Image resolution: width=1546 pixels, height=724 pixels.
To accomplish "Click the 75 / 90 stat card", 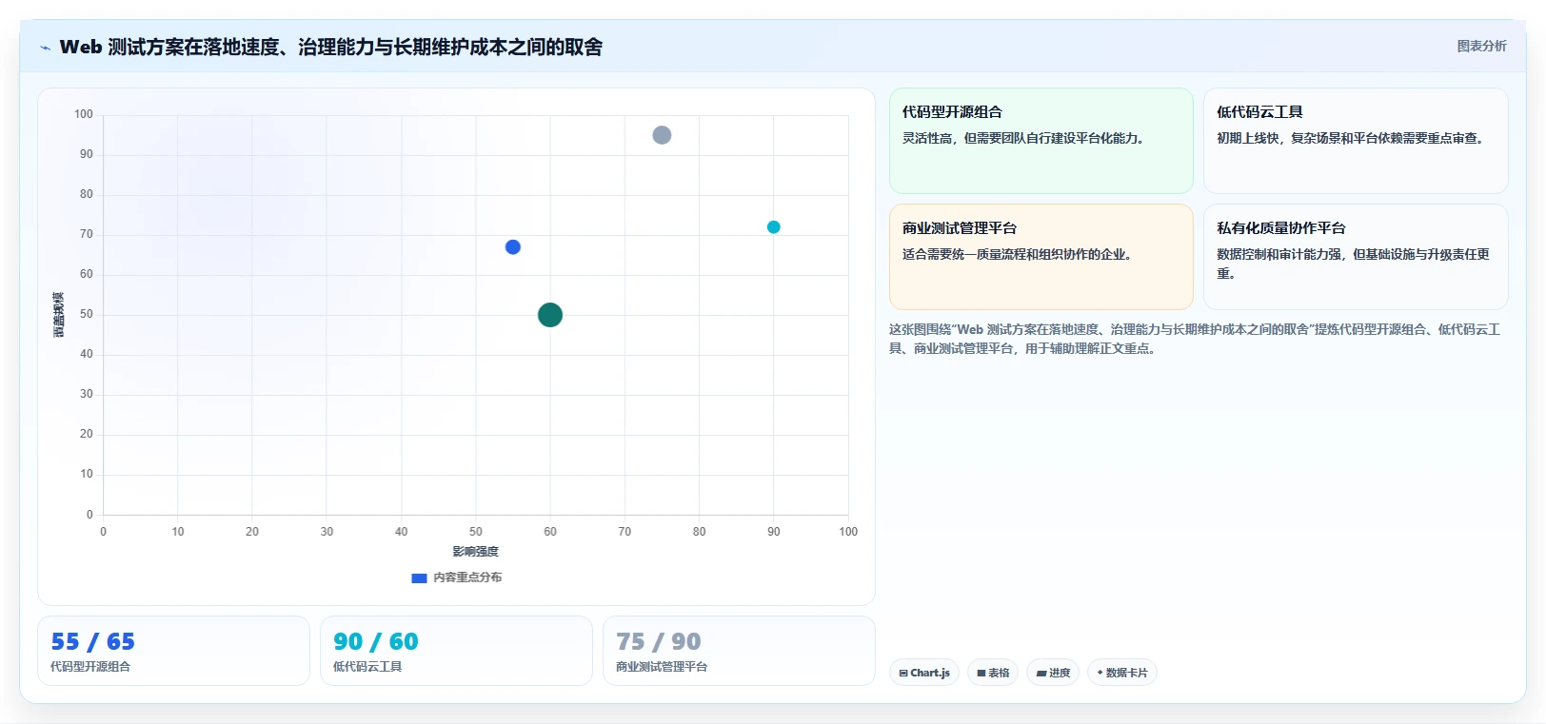I will 739,651.
